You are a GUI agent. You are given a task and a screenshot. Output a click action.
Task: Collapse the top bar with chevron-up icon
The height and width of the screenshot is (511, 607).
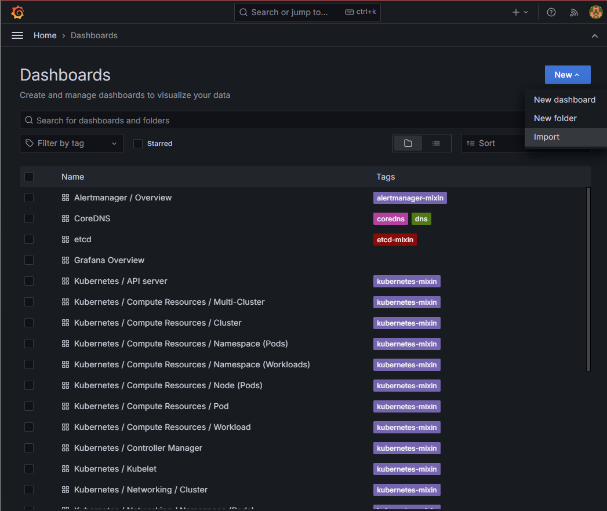595,36
